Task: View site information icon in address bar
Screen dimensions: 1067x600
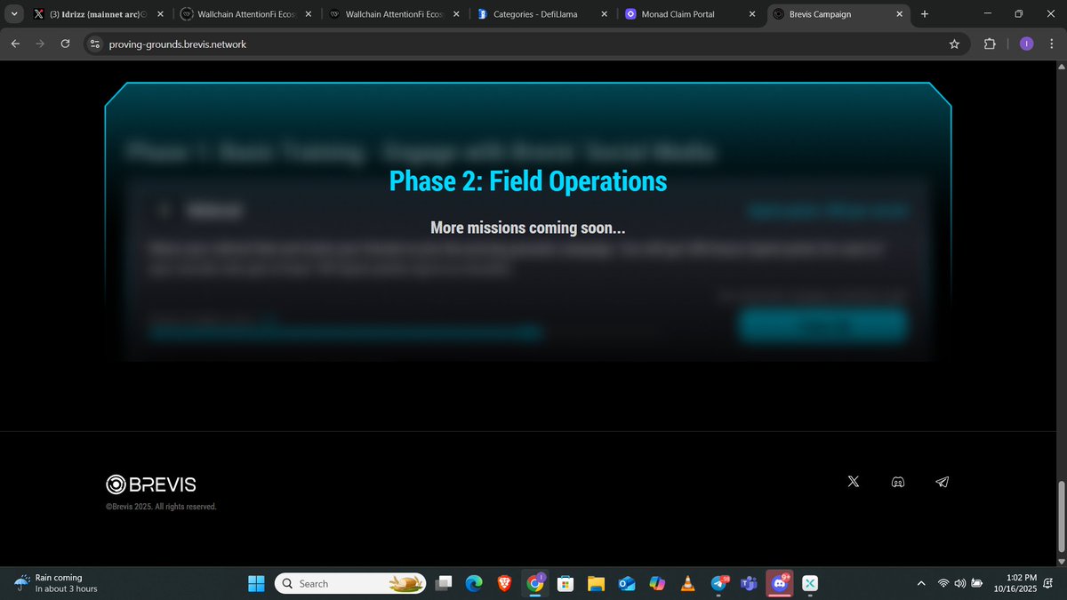Action: pos(96,44)
